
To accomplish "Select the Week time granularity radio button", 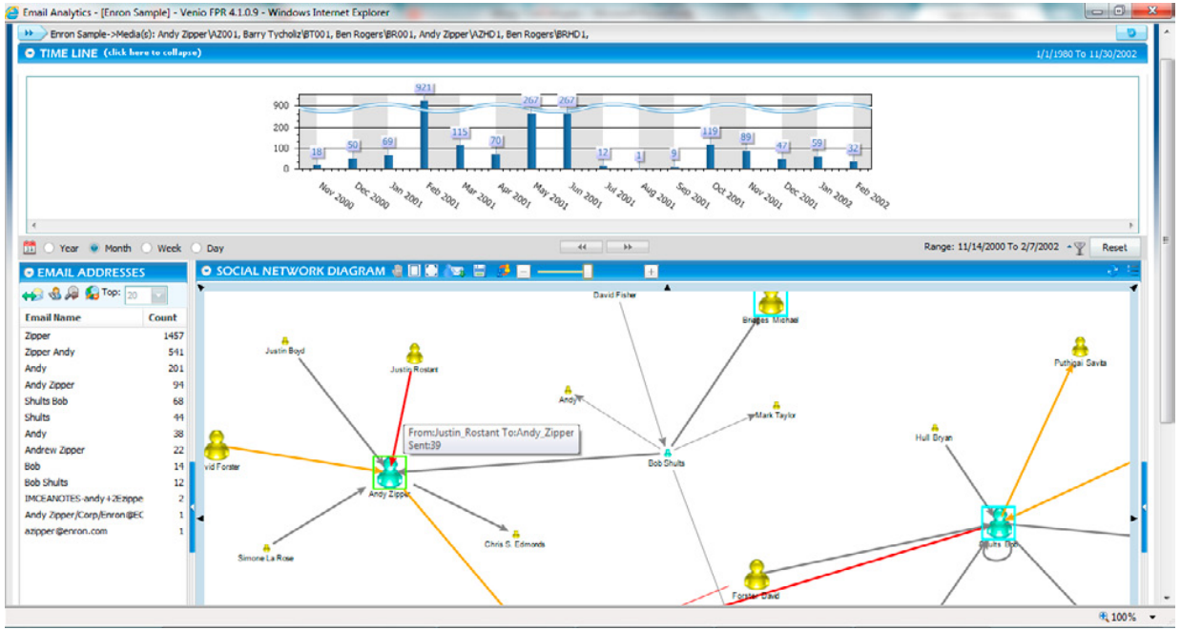I will (x=147, y=248).
